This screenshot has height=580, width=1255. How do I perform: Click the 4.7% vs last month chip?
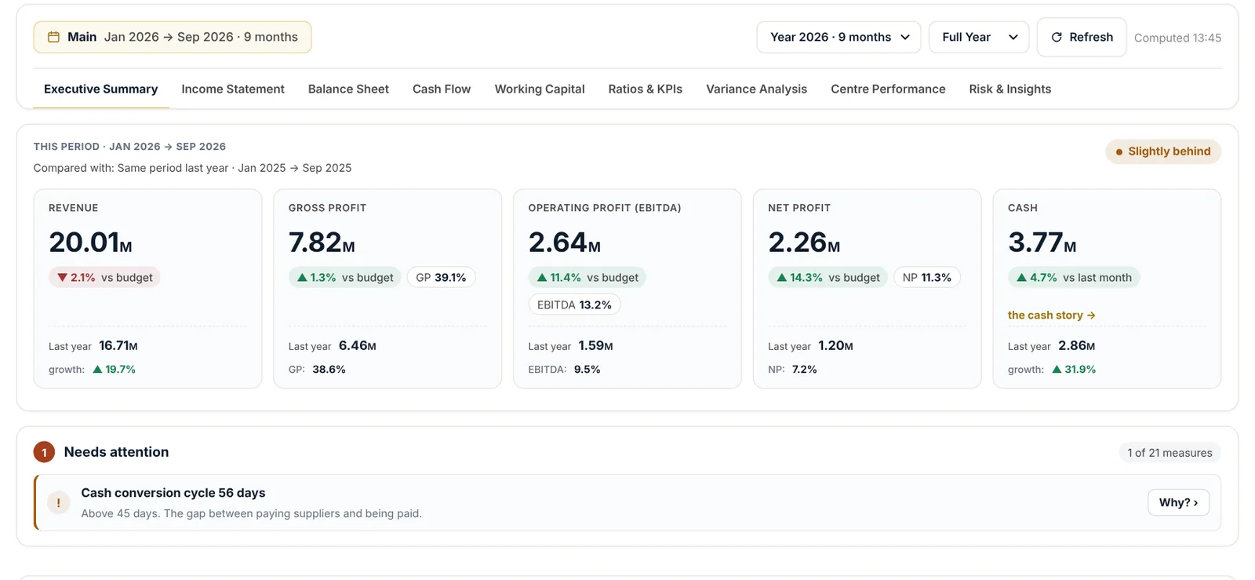click(1074, 277)
